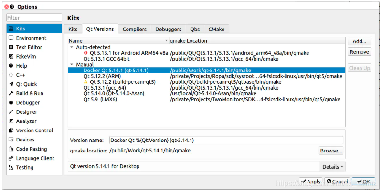Confirm with the OK button
This screenshot has height=192, width=382.
[363, 182]
